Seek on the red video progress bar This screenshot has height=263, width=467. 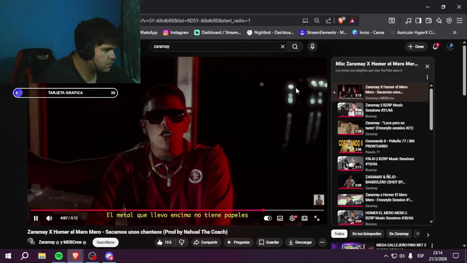pyautogui.click(x=177, y=210)
